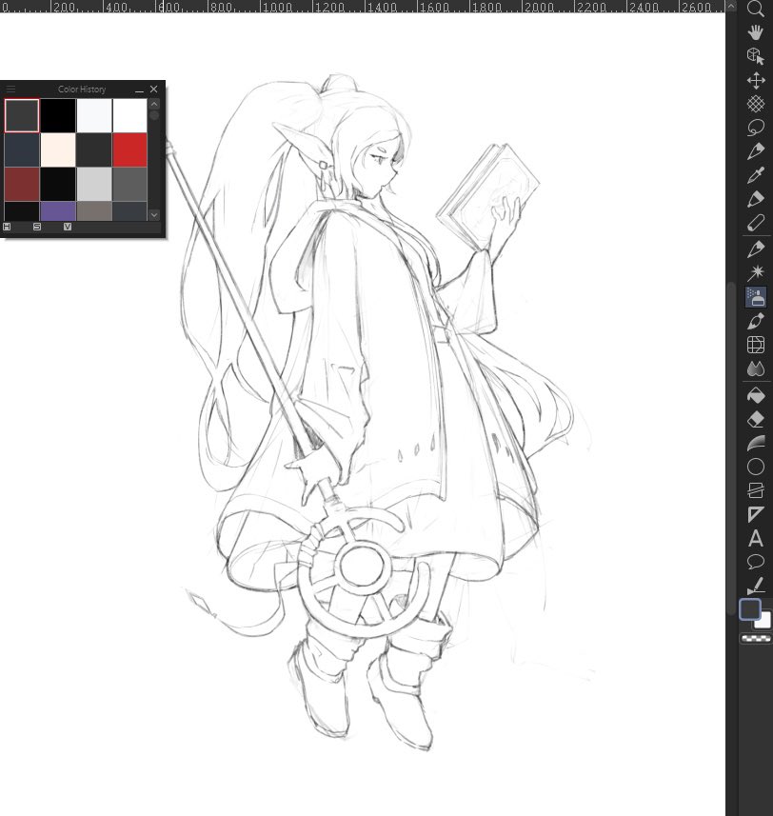This screenshot has height=816, width=773.
Task: Select the brush tip tool below airbrush
Action: [755, 321]
